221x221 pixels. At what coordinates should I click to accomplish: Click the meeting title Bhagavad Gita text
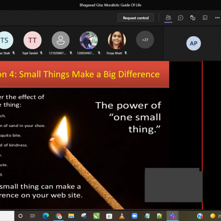coord(110,5)
